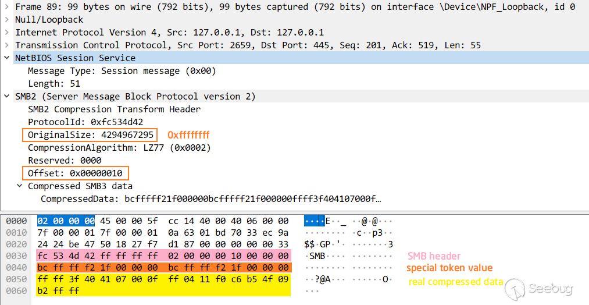
Task: Select the SMB2 Compression Transform Header row
Action: [x=114, y=109]
